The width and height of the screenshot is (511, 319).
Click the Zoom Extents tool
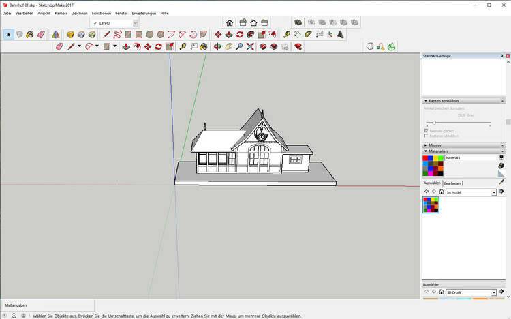(250, 46)
